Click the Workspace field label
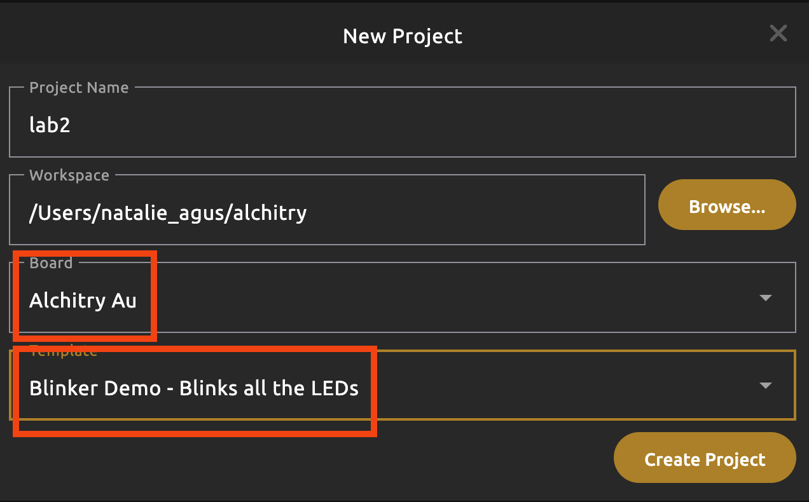This screenshot has width=809, height=502. tap(69, 175)
